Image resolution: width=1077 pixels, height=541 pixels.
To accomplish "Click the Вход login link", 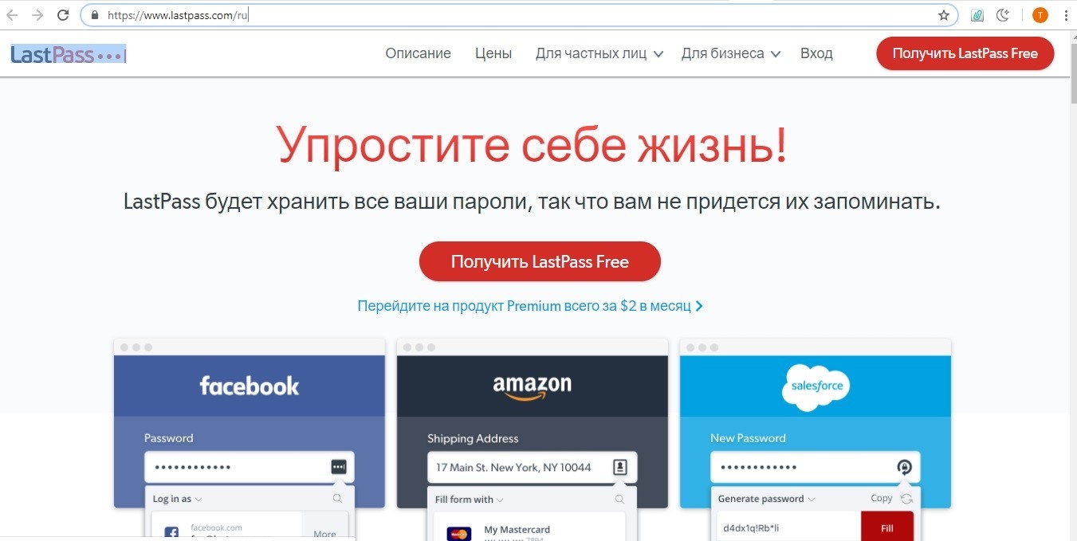I will [816, 53].
